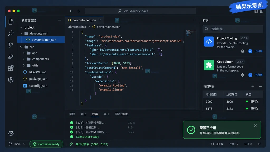Open editor more actions ellipsis
The image size is (270, 152).
pos(195,20)
